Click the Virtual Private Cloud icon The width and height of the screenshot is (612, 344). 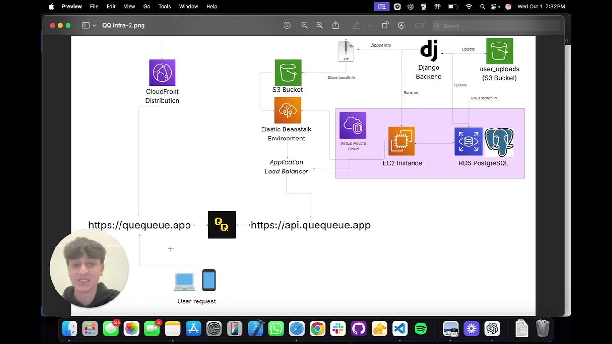click(353, 125)
